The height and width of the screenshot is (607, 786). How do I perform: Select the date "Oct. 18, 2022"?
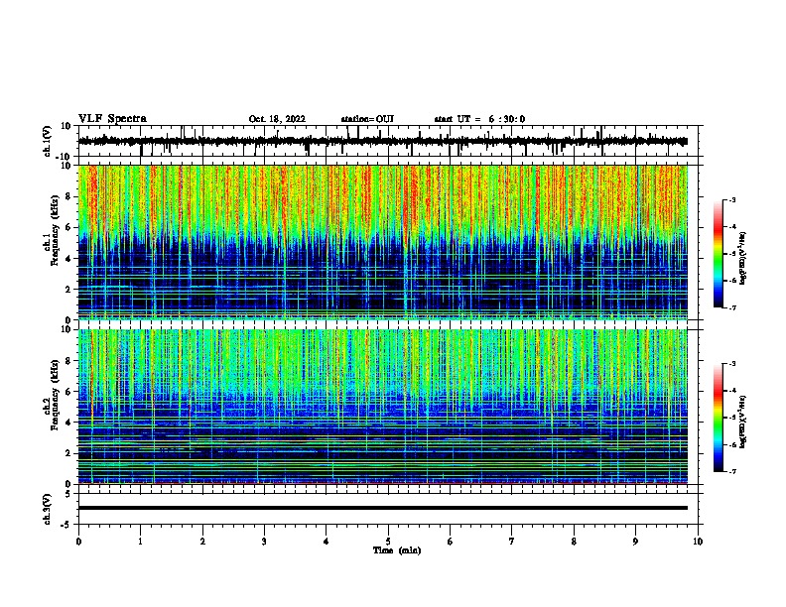277,119
